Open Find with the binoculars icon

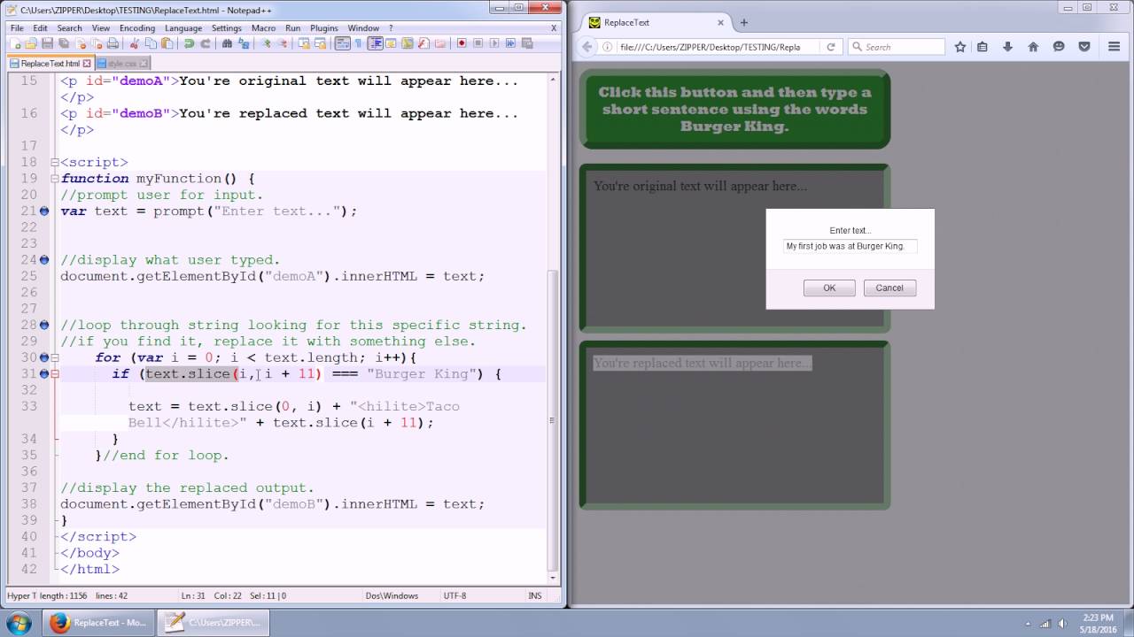pos(227,43)
